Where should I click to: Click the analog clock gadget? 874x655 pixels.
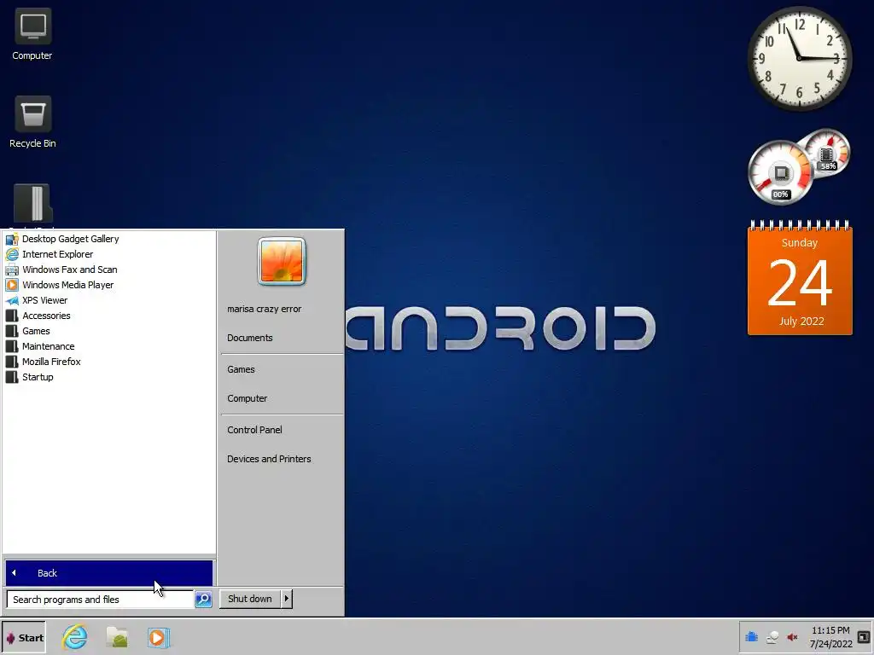coord(800,58)
